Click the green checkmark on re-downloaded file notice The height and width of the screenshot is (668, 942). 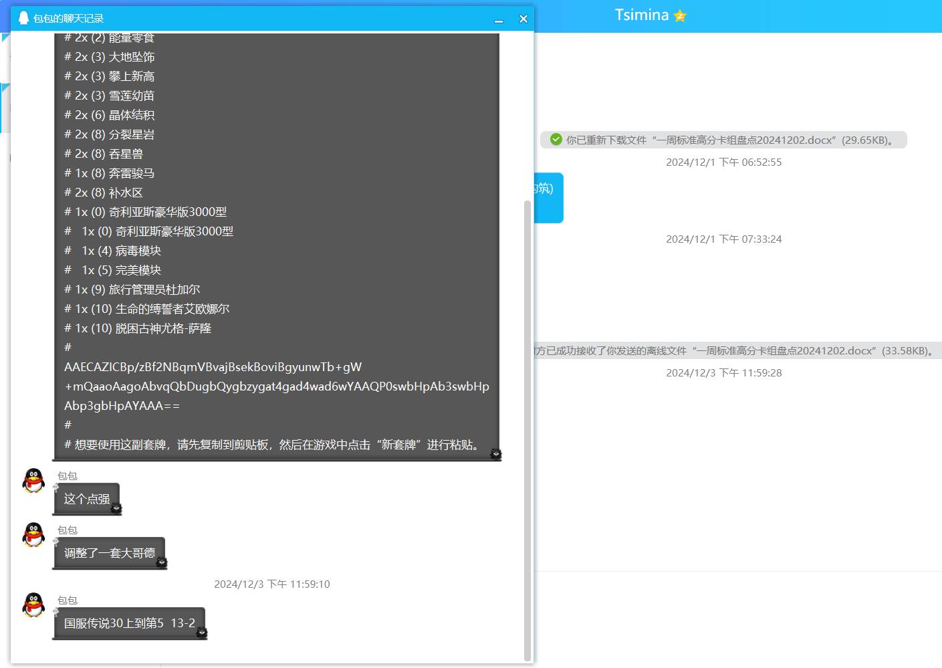coord(556,139)
